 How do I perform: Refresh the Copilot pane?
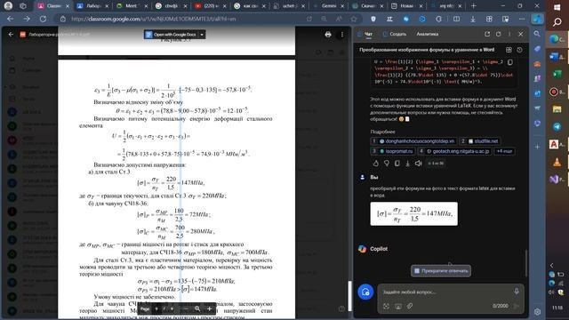(x=498, y=34)
